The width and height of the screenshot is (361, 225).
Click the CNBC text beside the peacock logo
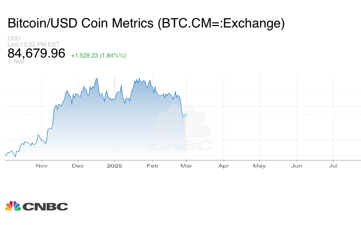coord(45,206)
